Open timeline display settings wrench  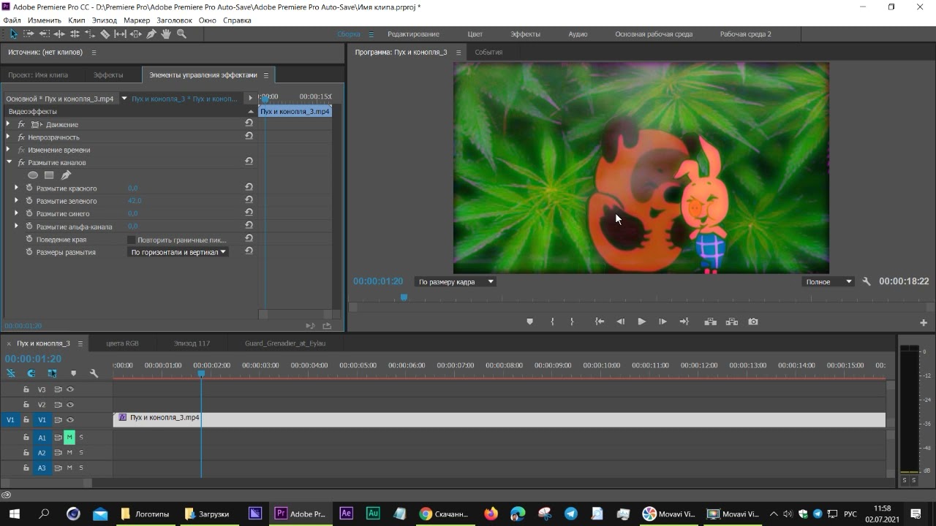coord(94,373)
